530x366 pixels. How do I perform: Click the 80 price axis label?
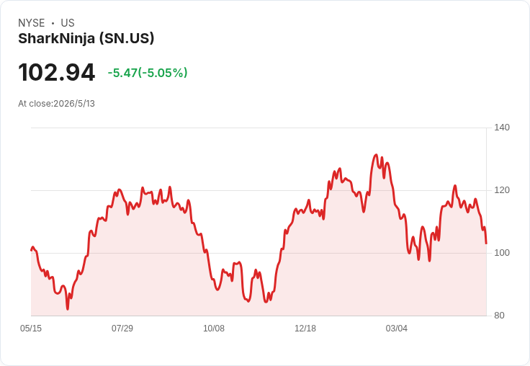499,316
